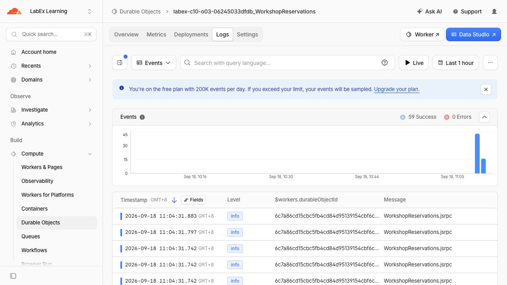The image size is (507, 285).
Task: Focus the query language search box
Action: tap(288, 63)
